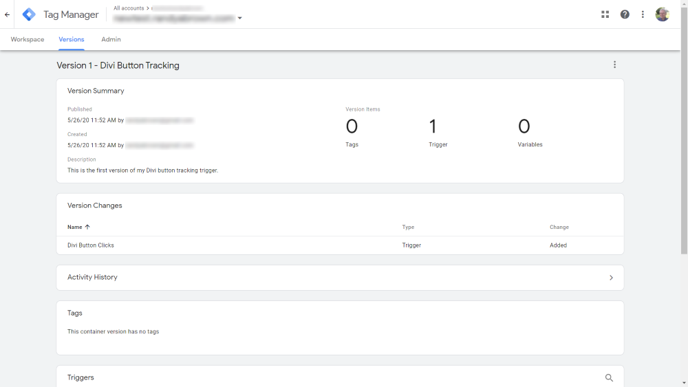Viewport: 688px width, 387px height.
Task: Open Divi Button Clicks trigger row
Action: pyautogui.click(x=340, y=245)
